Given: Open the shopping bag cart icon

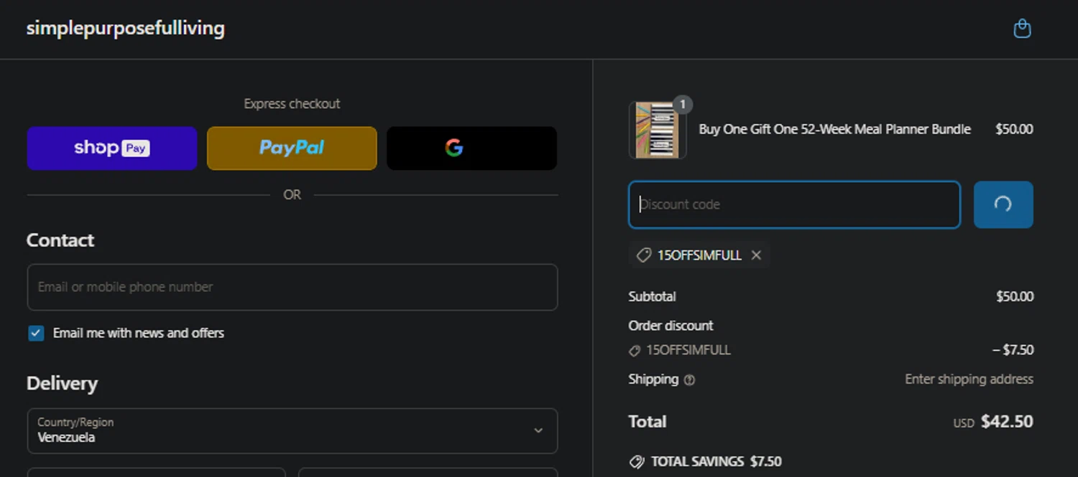Looking at the screenshot, I should [1022, 29].
